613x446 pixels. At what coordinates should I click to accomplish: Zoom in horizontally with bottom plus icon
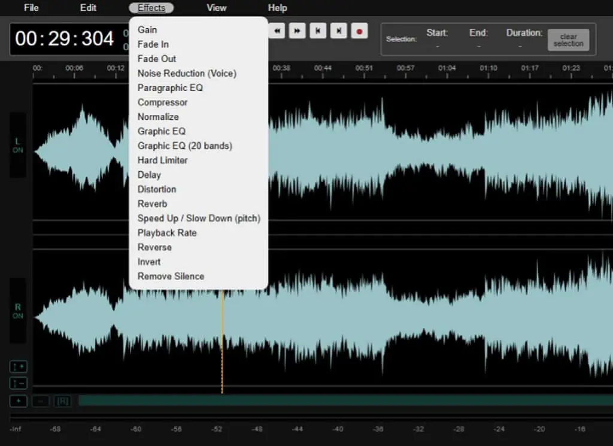18,401
